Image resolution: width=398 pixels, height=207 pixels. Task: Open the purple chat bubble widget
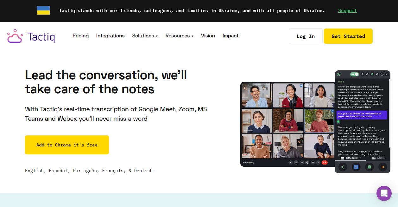click(x=384, y=193)
